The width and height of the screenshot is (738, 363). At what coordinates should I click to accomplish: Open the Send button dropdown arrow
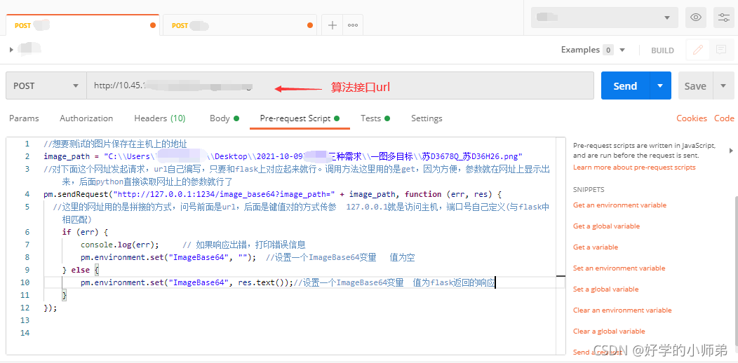tap(660, 85)
